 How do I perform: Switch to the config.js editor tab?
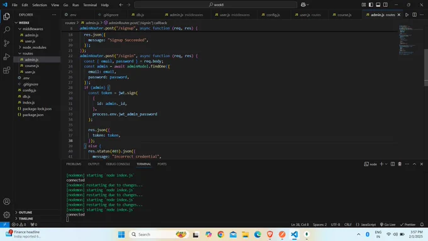click(x=273, y=14)
